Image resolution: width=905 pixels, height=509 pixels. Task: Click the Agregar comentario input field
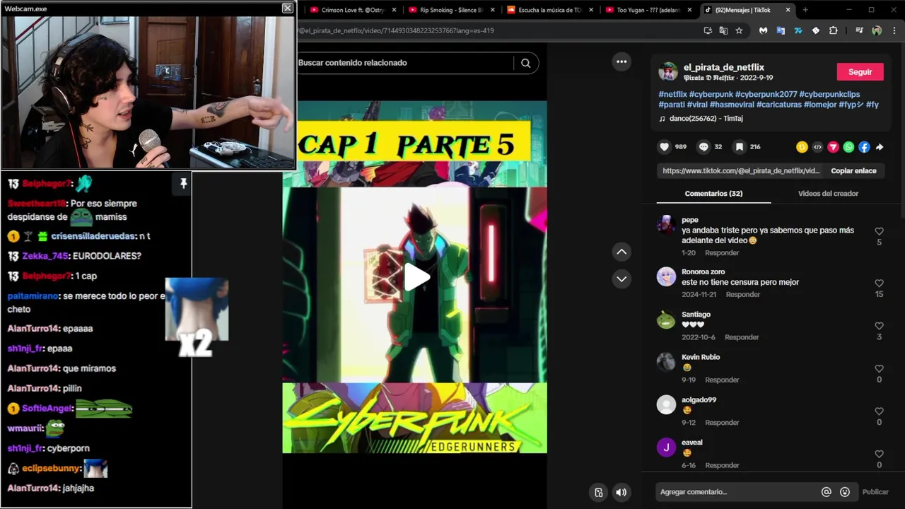tap(735, 492)
